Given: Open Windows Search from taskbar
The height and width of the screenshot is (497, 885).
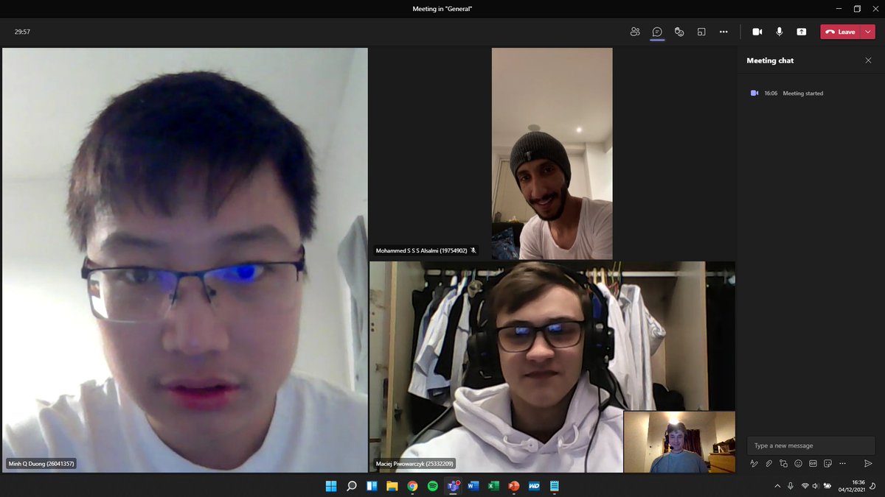Looking at the screenshot, I should [x=352, y=486].
